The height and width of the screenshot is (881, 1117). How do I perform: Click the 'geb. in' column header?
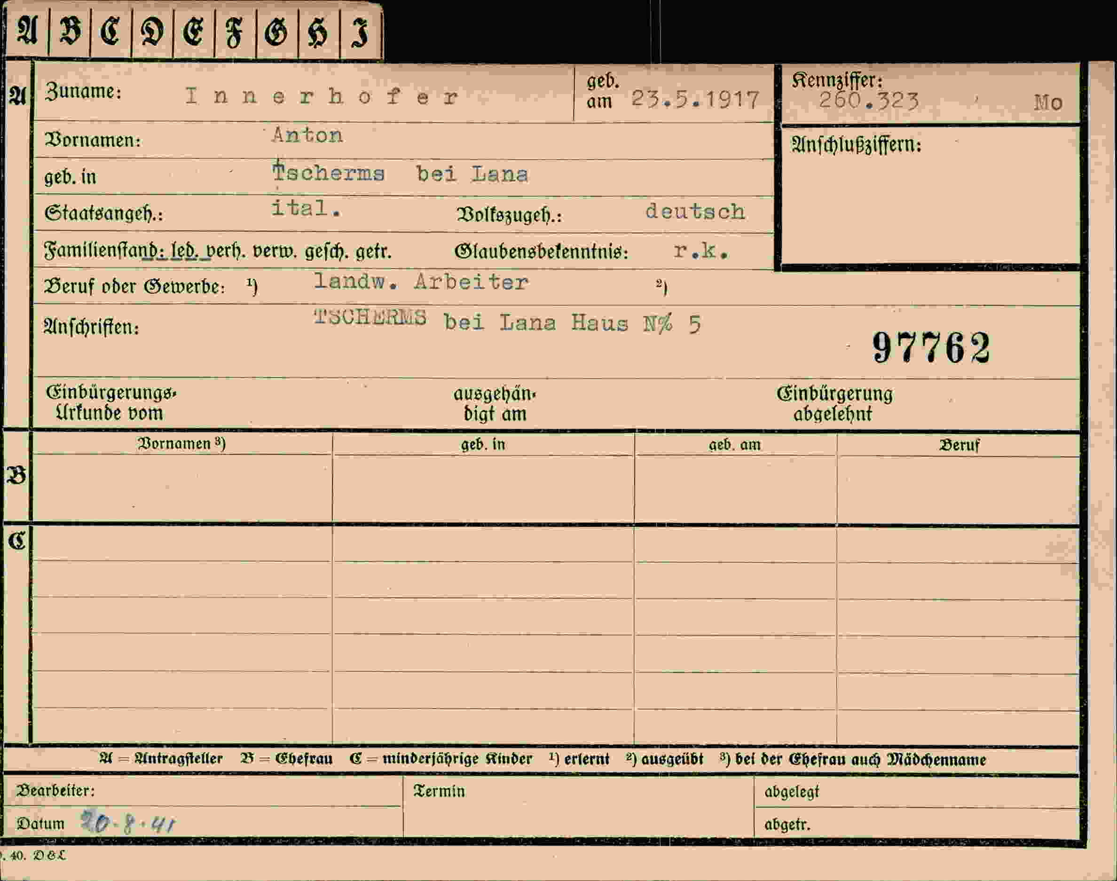point(483,444)
